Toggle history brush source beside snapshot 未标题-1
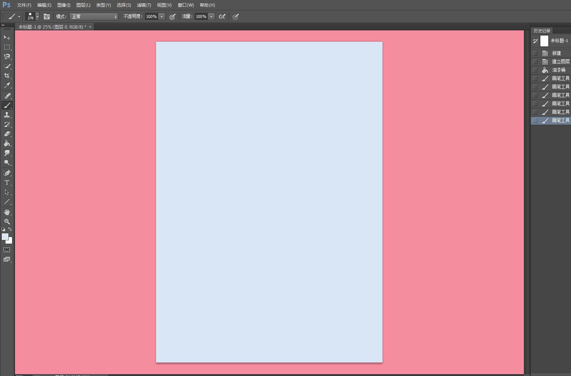The height and width of the screenshot is (376, 571). click(536, 41)
